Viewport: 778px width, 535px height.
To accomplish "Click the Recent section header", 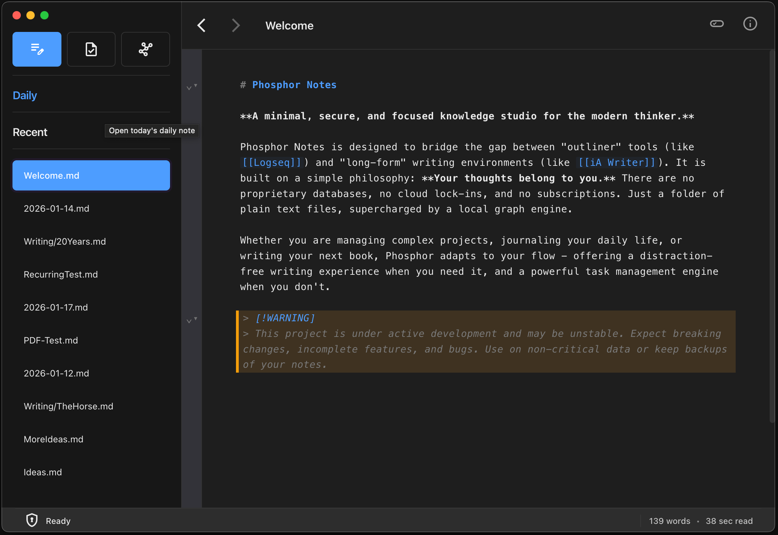I will tap(30, 132).
